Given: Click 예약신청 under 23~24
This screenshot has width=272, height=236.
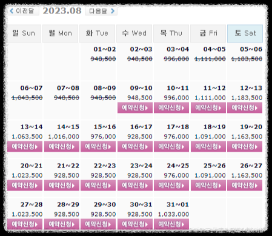Looking at the screenshot, I should click(135, 185).
